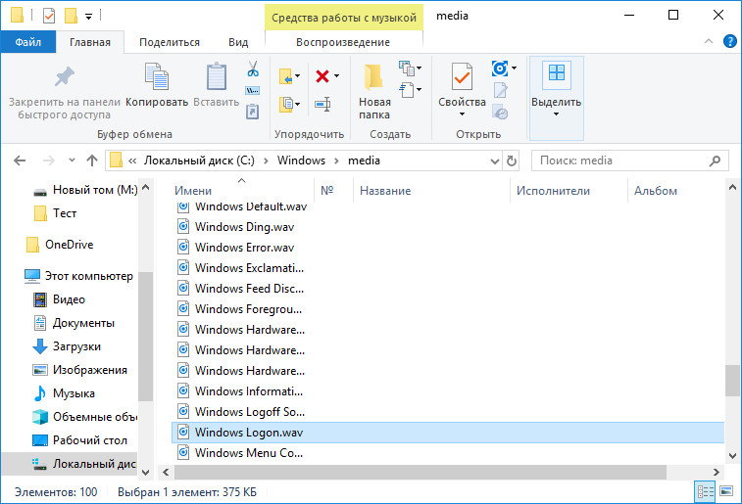Click Локальный диск (C:) in address path
Image resolution: width=742 pixels, height=504 pixels.
pos(199,160)
